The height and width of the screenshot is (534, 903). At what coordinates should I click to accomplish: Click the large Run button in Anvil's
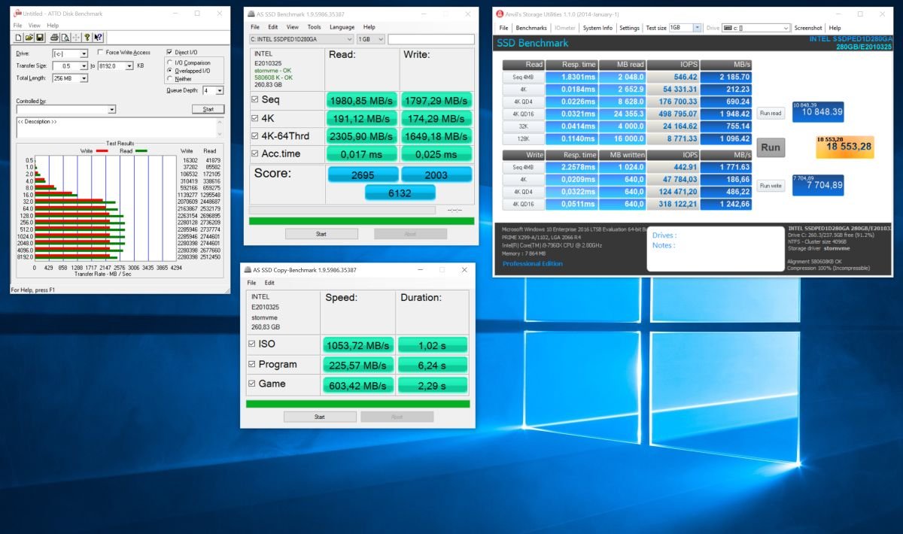pyautogui.click(x=771, y=147)
